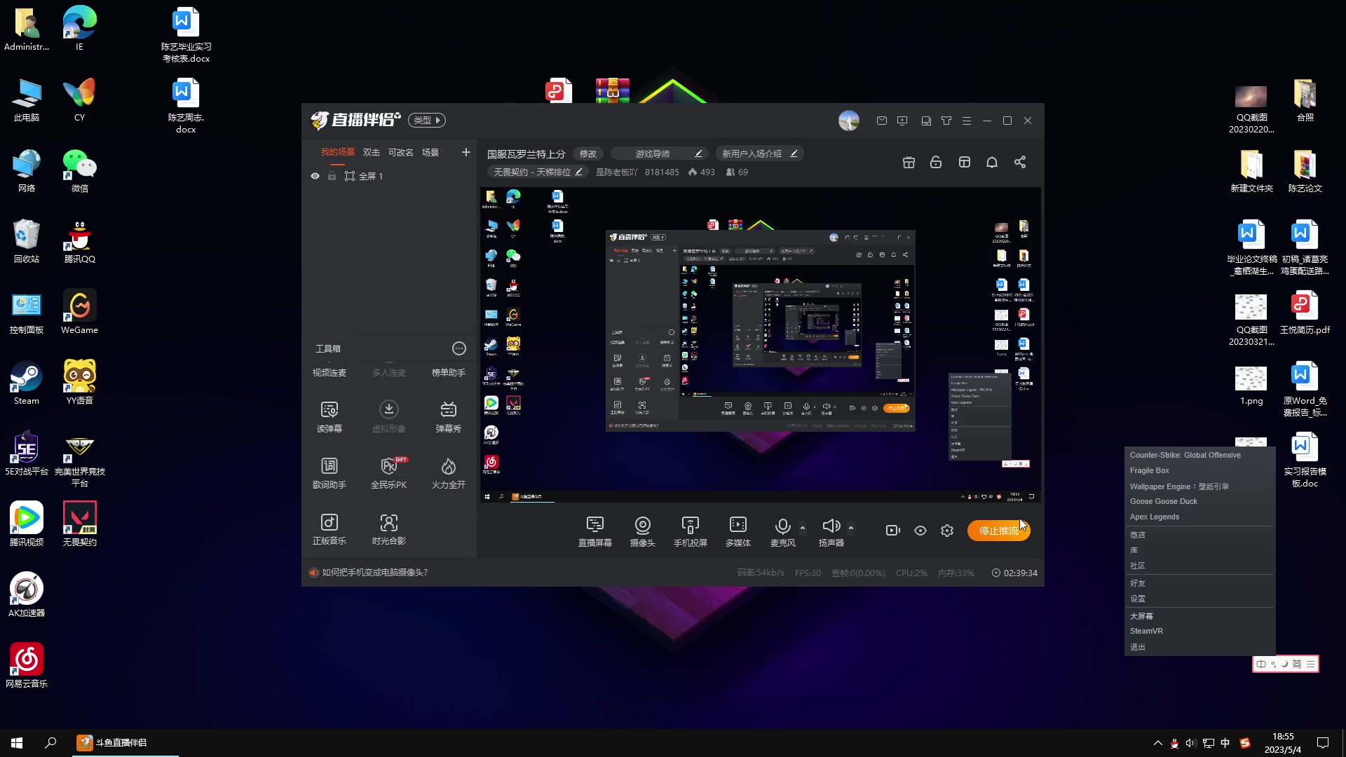Open the 火力全开 tool
This screenshot has height=757, width=1346.
[x=448, y=472]
